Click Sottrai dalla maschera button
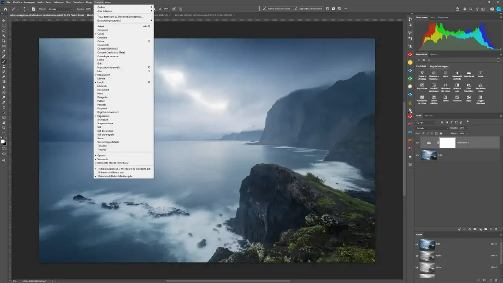503x283 pixels. coord(276,9)
